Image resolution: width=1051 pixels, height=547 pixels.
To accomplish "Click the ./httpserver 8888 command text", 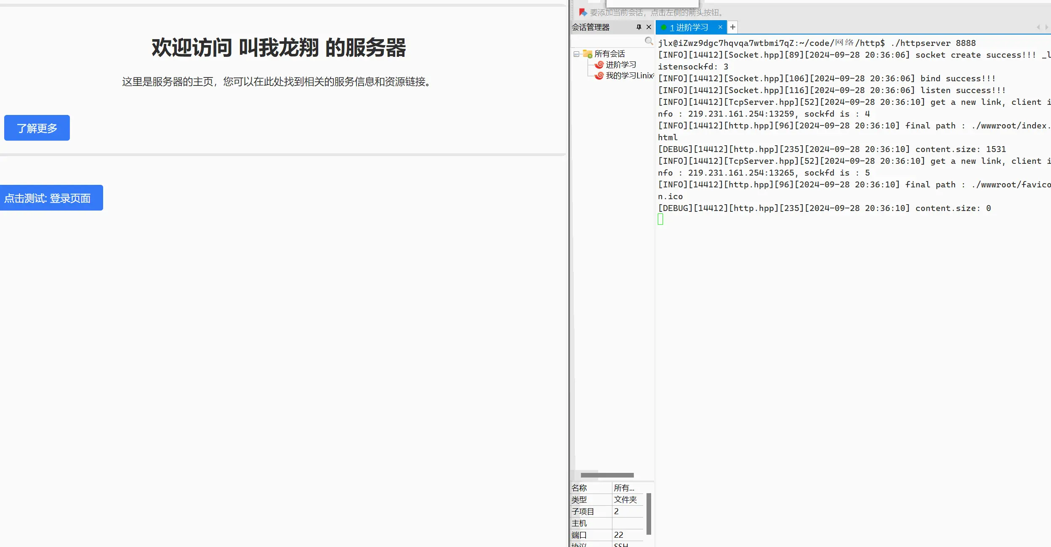I will (933, 43).
